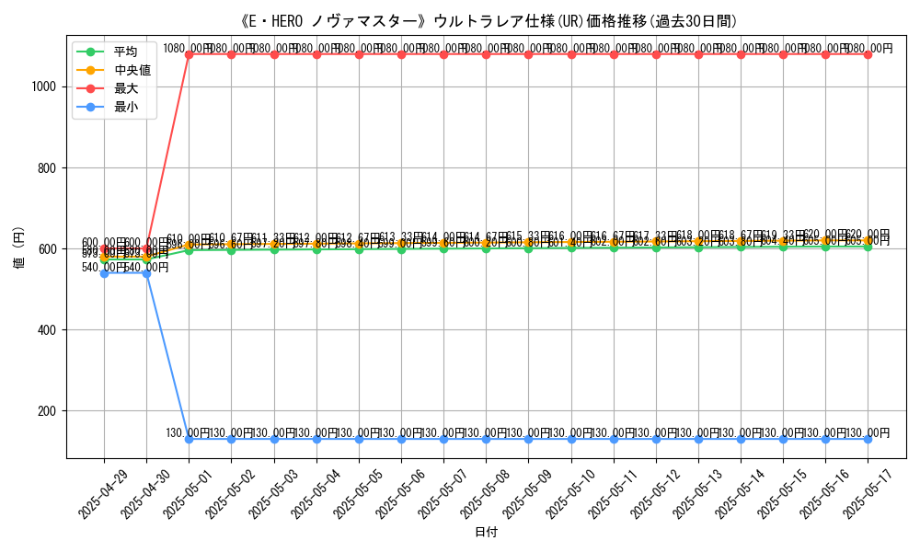Click the blue 最小 data point on 2025-05-09
920x552 pixels.
(529, 440)
